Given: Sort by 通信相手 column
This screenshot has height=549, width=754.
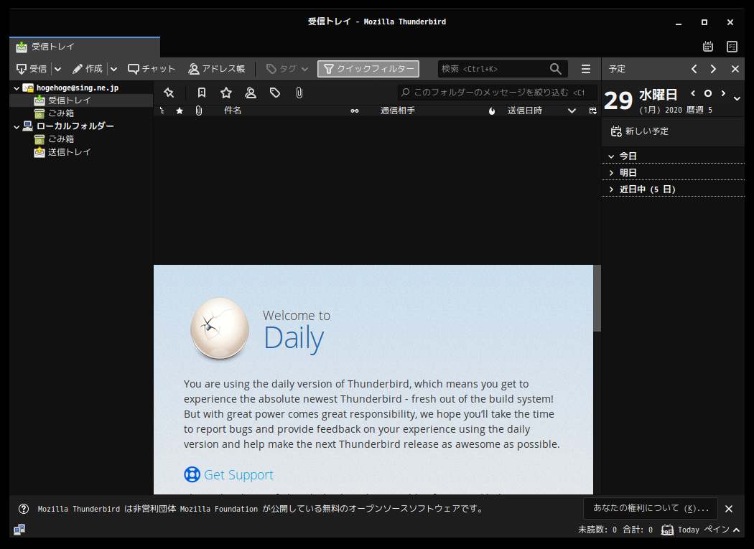Looking at the screenshot, I should [398, 111].
